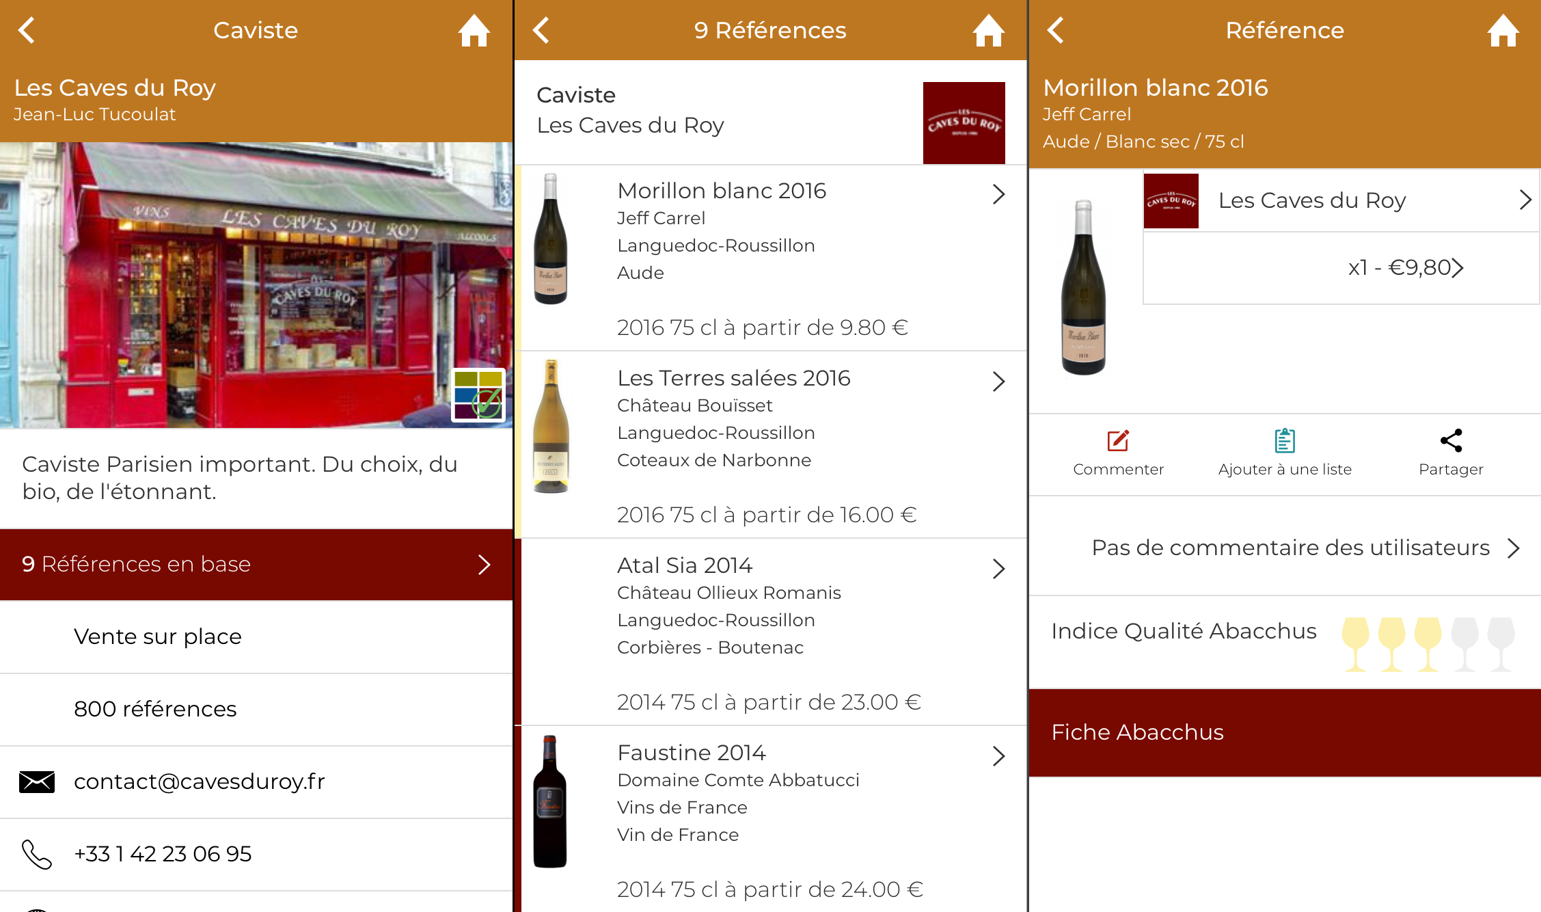This screenshot has width=1541, height=912.
Task: Tap the Commenter pencil icon
Action: [1118, 440]
